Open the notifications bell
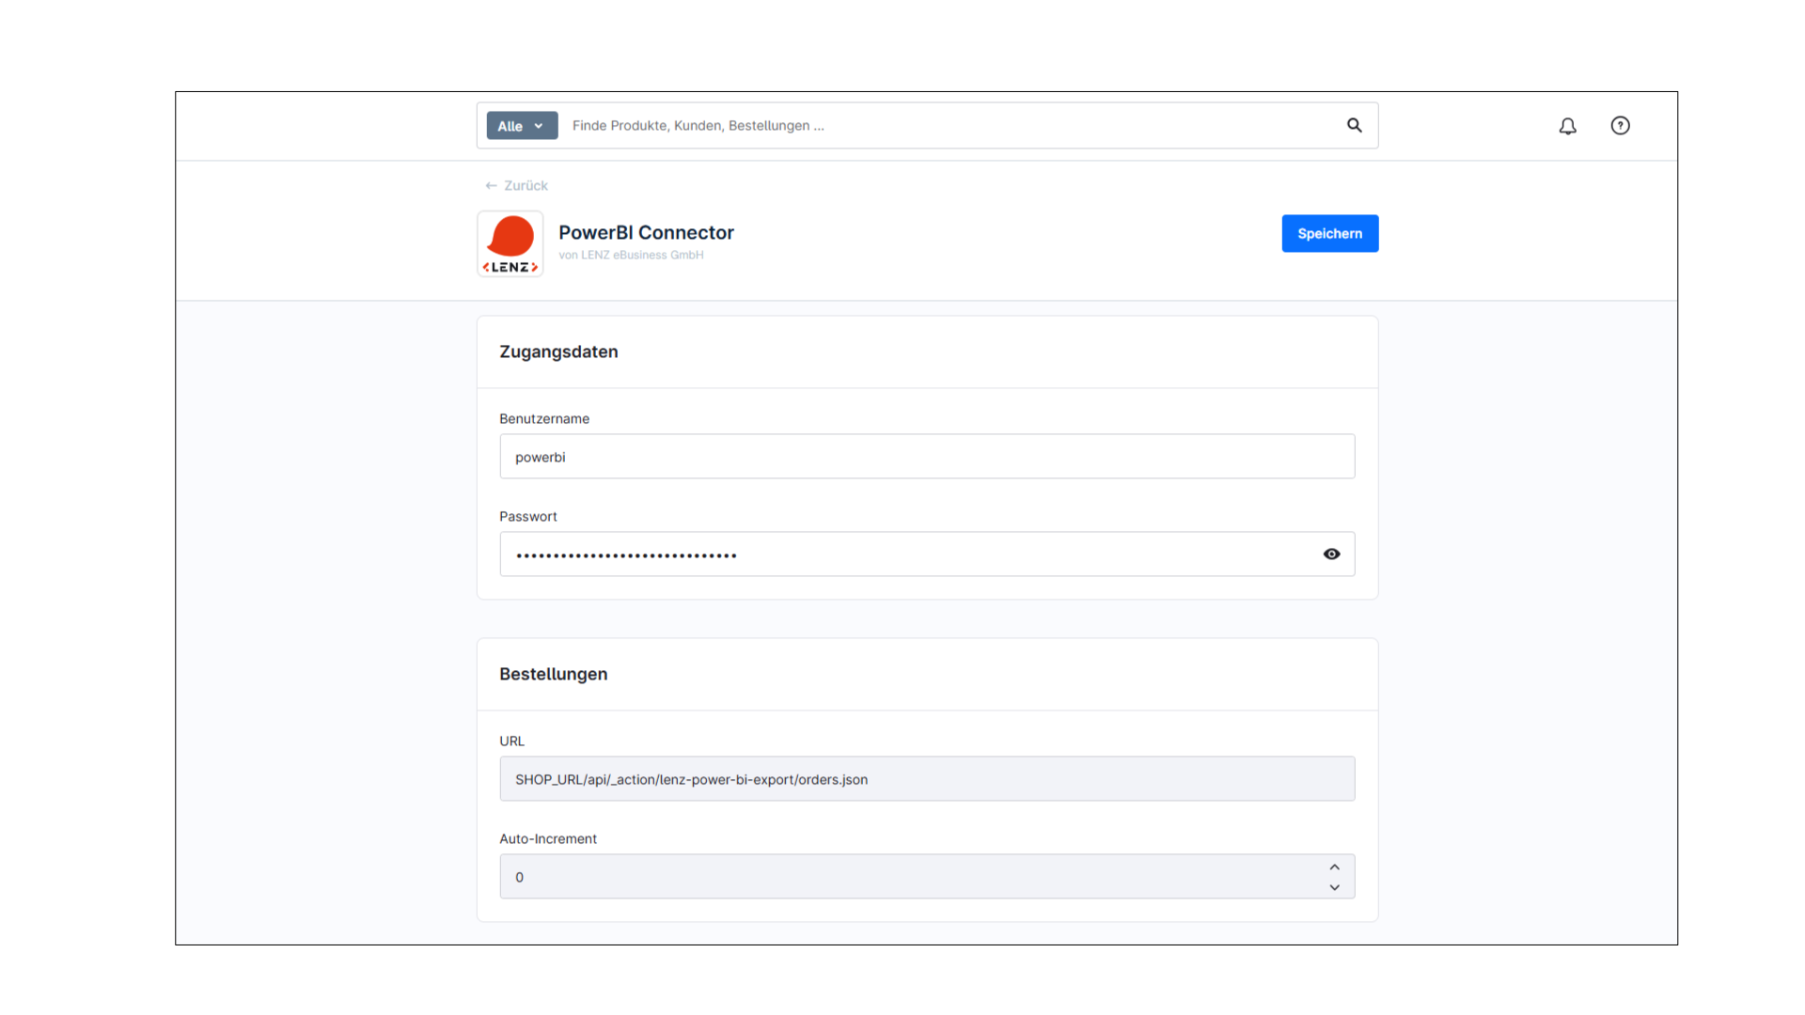This screenshot has width=1805, height=1015. [1567, 126]
